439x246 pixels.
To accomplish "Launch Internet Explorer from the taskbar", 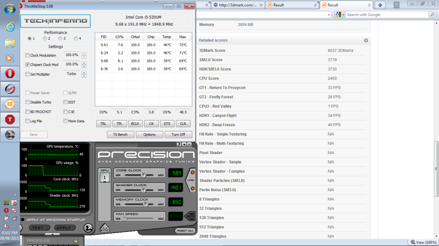I will click(x=10, y=27).
